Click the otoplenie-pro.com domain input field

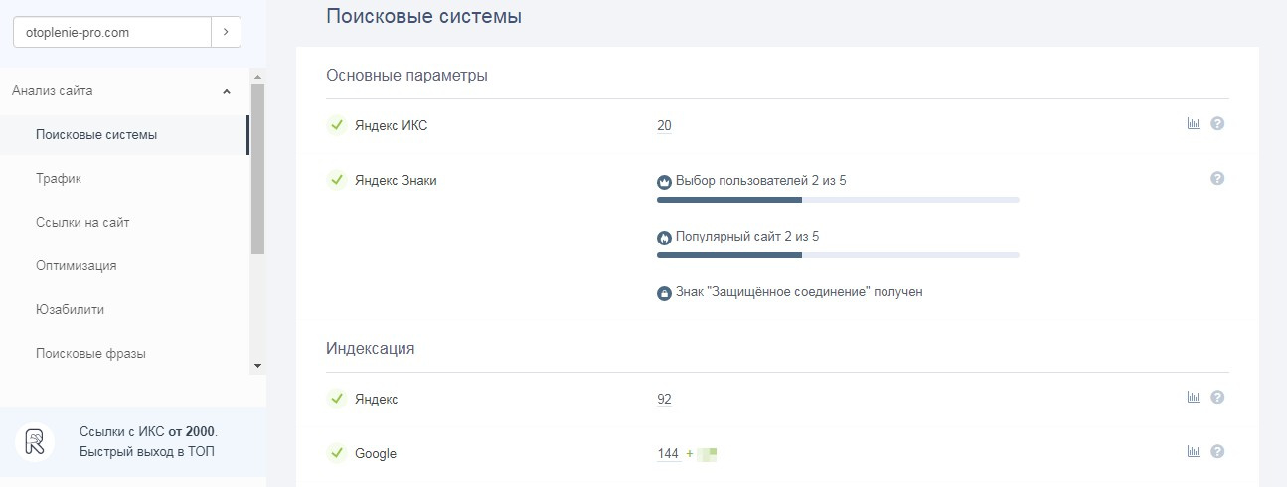tap(111, 32)
